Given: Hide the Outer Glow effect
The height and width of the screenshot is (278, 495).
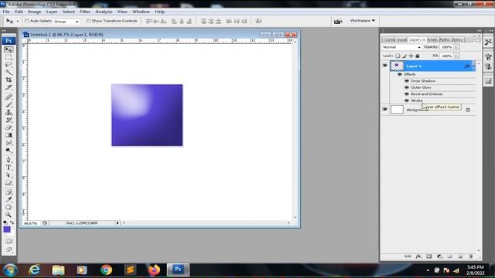Looking at the screenshot, I should (407, 87).
